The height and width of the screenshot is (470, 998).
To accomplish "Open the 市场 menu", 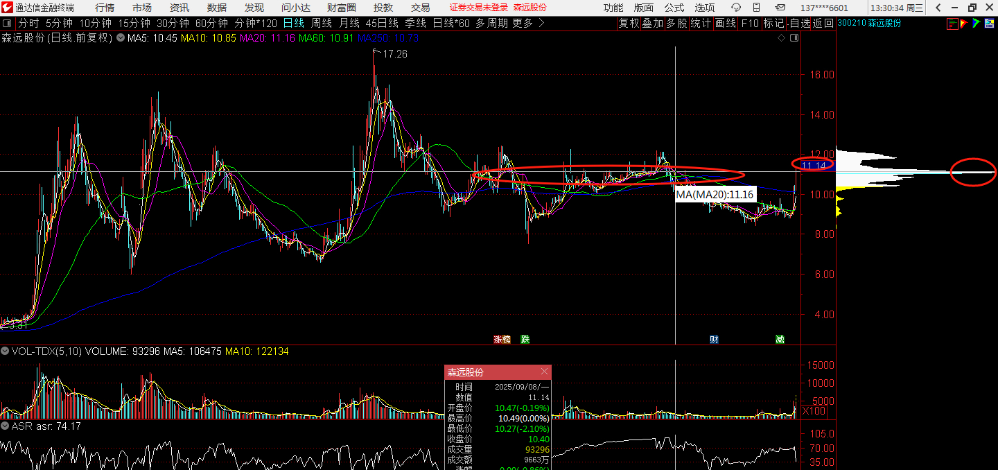I will [x=142, y=8].
